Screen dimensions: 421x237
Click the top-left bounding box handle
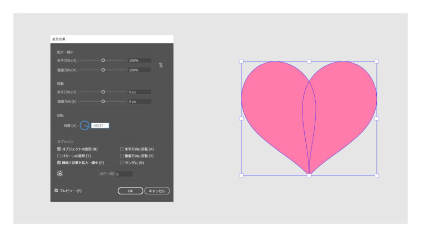(x=242, y=62)
